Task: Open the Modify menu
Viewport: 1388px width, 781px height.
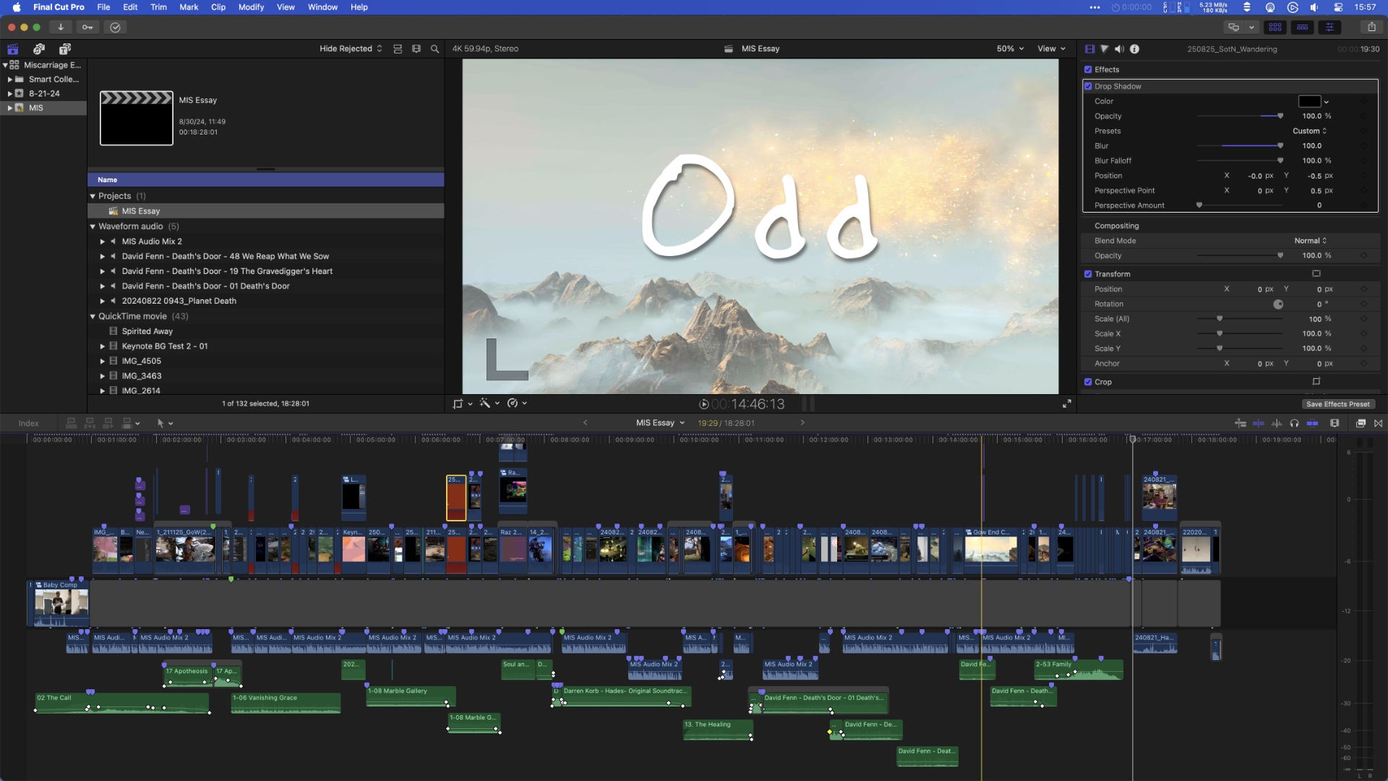Action: click(x=251, y=7)
